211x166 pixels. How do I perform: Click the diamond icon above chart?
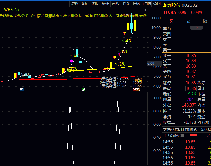point(139,10)
